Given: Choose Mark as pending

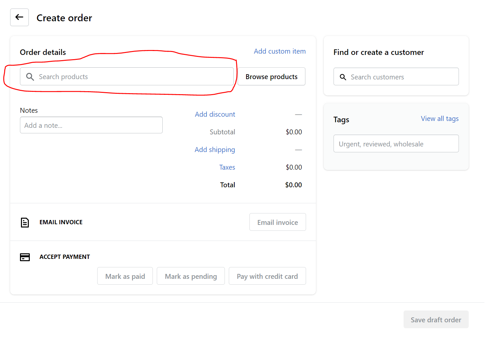Looking at the screenshot, I should coord(191,276).
